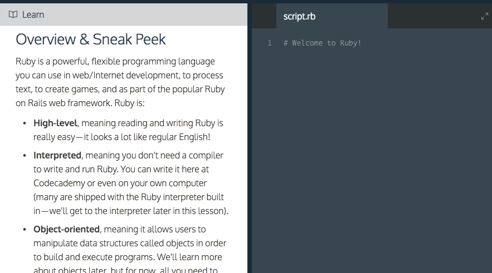Click the open book icon beside Learn
This screenshot has width=492, height=273.
[x=13, y=14]
